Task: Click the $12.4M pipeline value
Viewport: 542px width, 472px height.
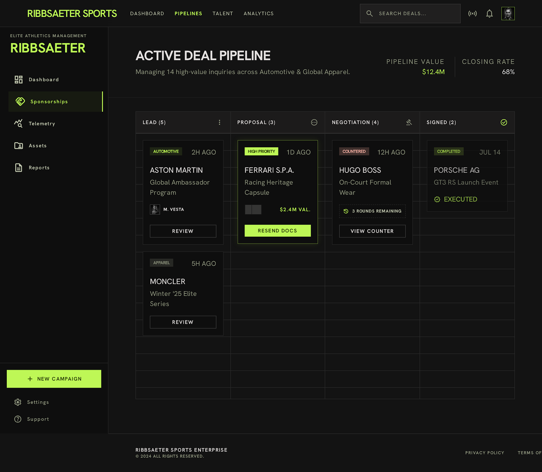Action: click(433, 72)
